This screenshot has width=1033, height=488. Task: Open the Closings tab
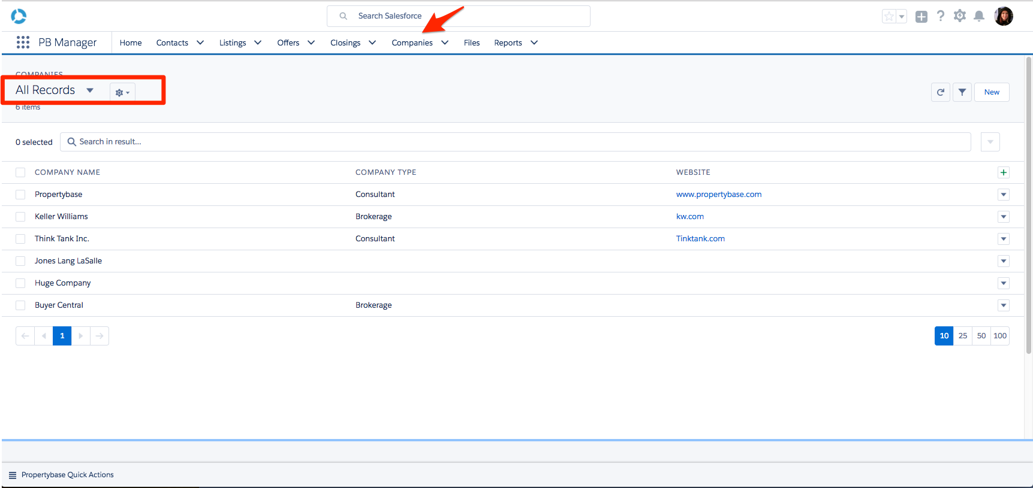[345, 43]
